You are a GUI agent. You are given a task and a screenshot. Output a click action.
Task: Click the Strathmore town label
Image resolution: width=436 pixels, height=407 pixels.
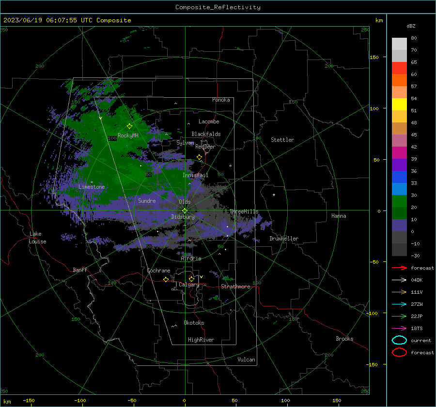(x=235, y=286)
